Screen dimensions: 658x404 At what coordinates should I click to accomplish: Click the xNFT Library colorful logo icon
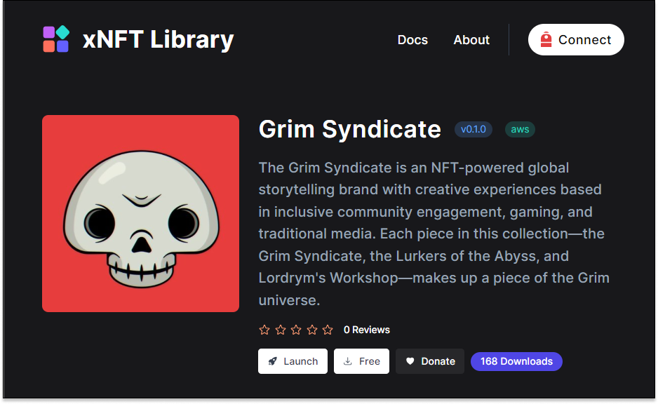coord(56,39)
